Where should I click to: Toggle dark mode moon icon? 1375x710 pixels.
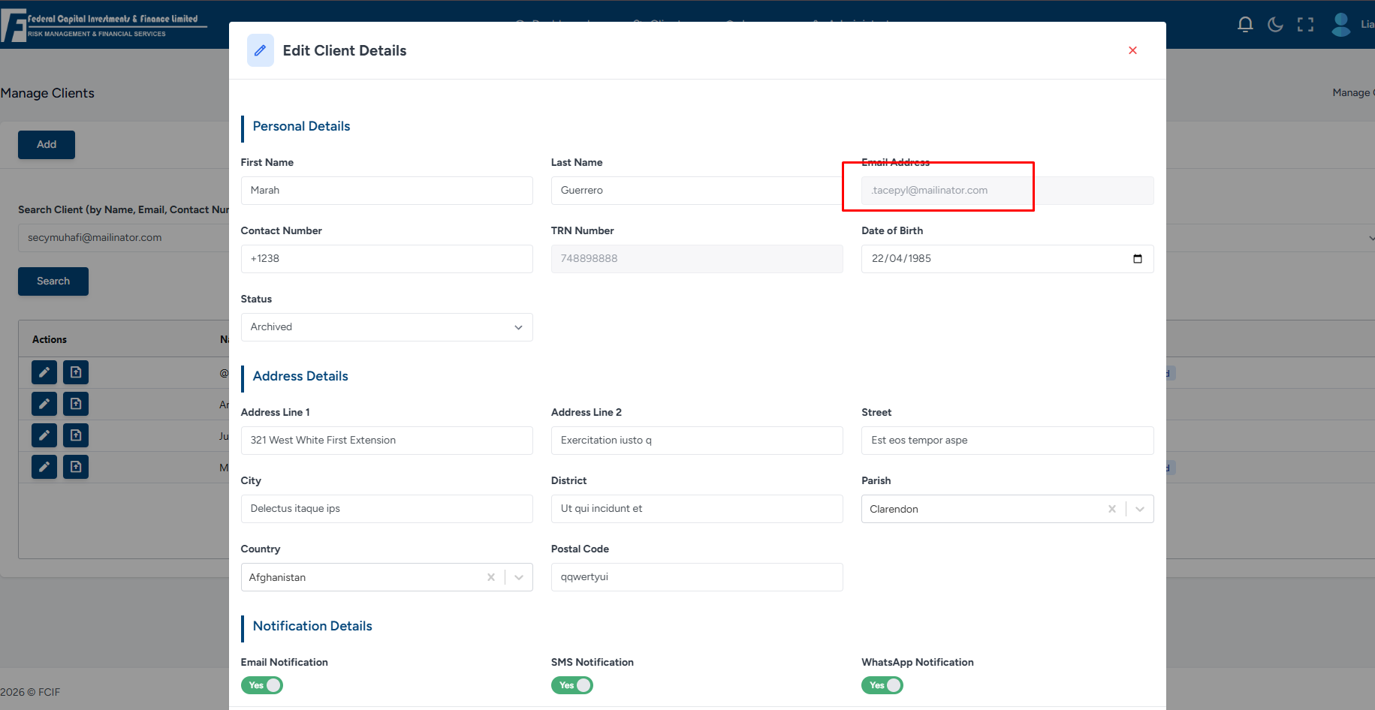[1275, 25]
